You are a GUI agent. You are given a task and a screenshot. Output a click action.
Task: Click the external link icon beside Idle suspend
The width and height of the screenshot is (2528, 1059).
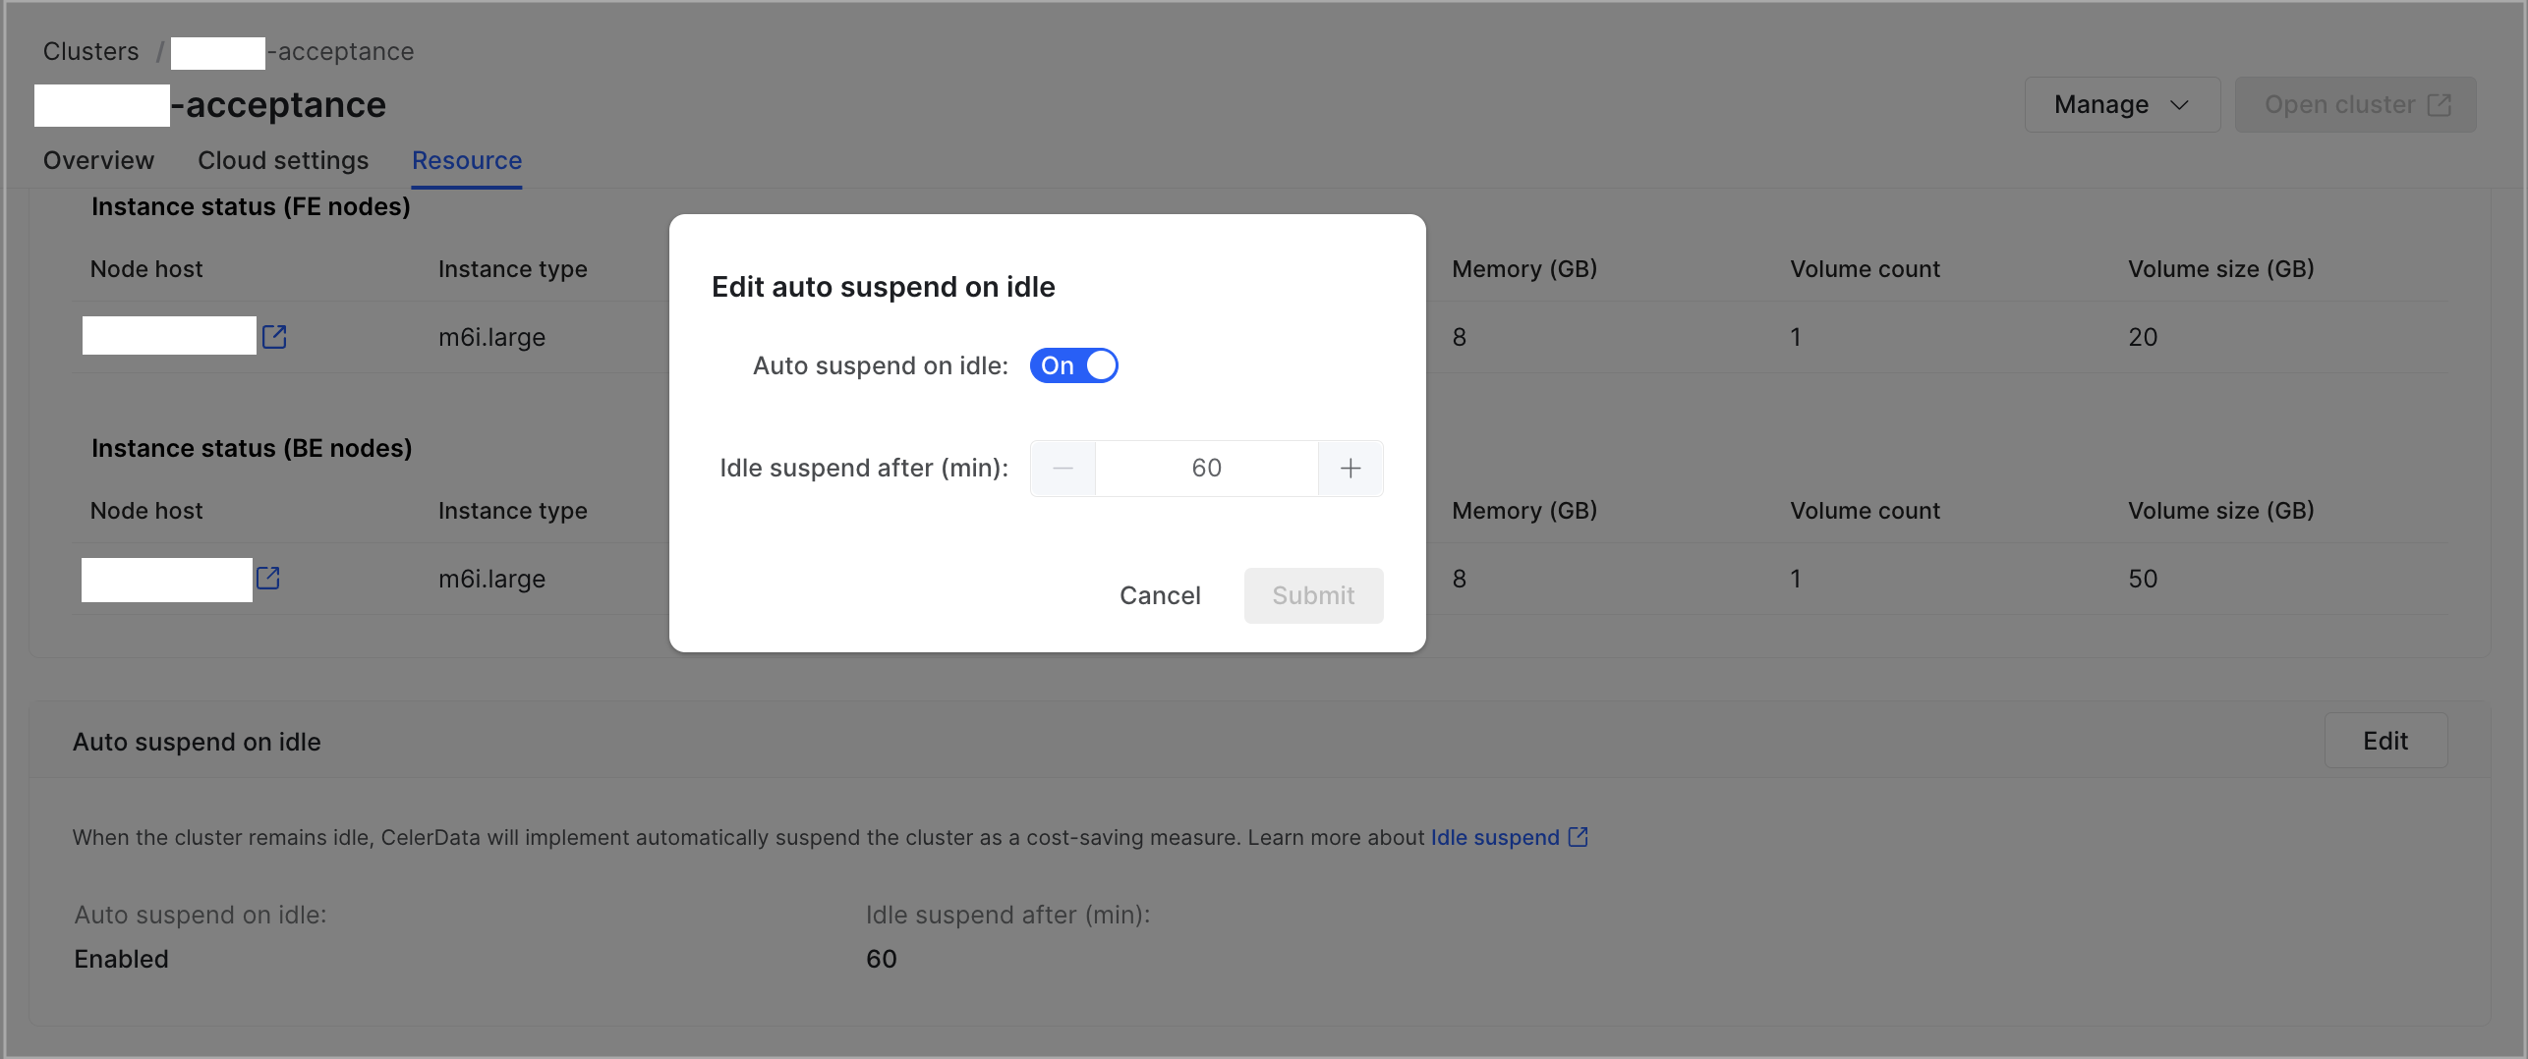[1579, 837]
